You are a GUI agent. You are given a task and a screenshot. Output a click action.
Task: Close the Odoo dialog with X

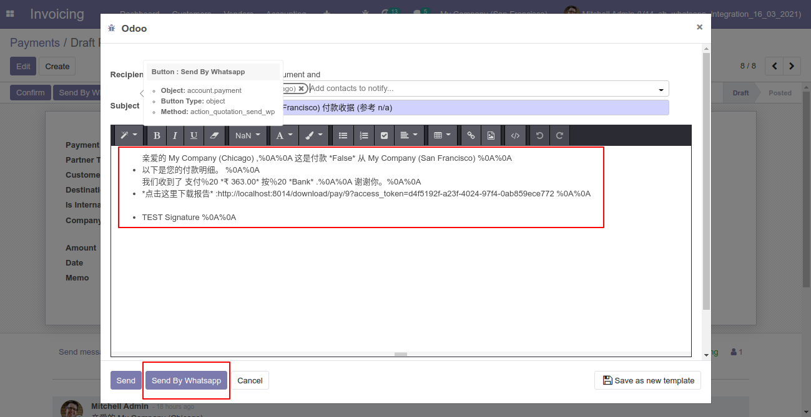click(x=699, y=27)
